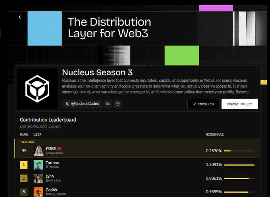Open the @dang_duytan handle
This screenshot has height=197, width=270.
56,194
